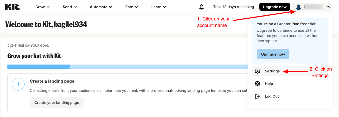The width and height of the screenshot is (339, 117).
Task: Open the Learn dropdown menu
Action: click(159, 7)
